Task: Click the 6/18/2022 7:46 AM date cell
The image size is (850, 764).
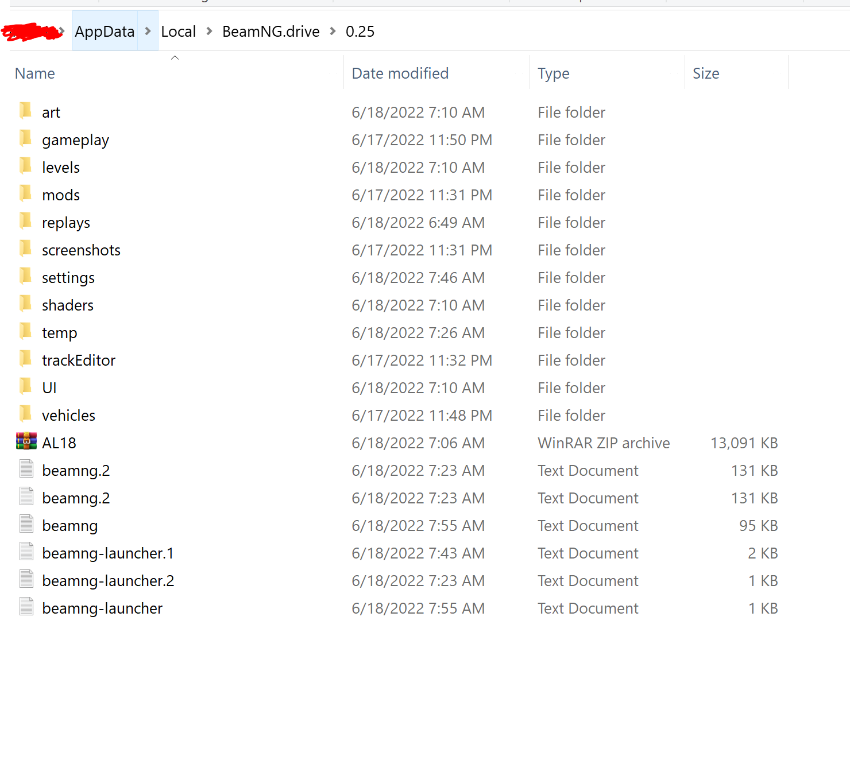Action: click(418, 278)
